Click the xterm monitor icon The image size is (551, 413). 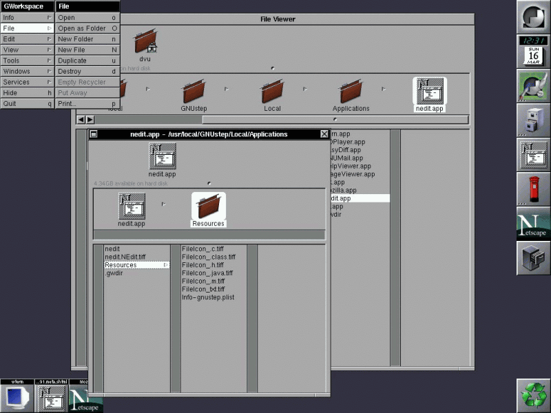(17, 397)
